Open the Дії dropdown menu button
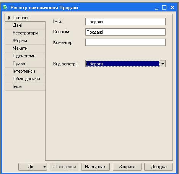Viewport: 179px width, 174px height. tap(33, 167)
